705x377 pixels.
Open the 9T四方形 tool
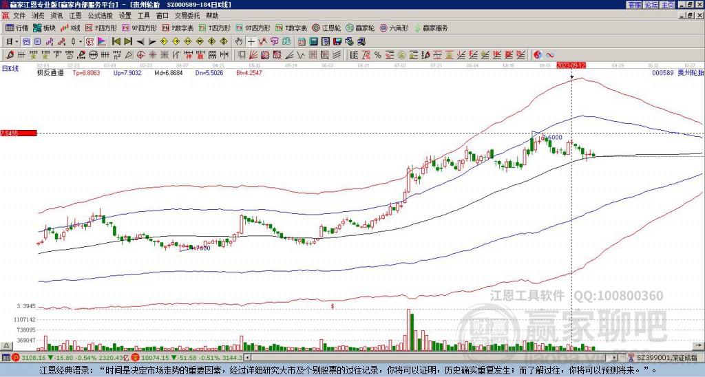click(253, 28)
